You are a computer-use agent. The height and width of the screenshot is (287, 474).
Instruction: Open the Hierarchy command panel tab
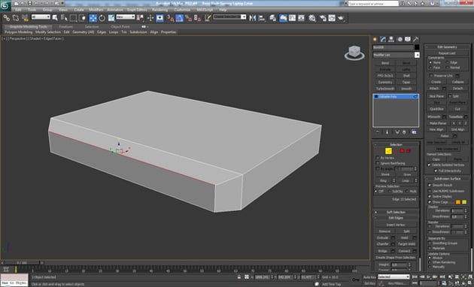[391, 39]
